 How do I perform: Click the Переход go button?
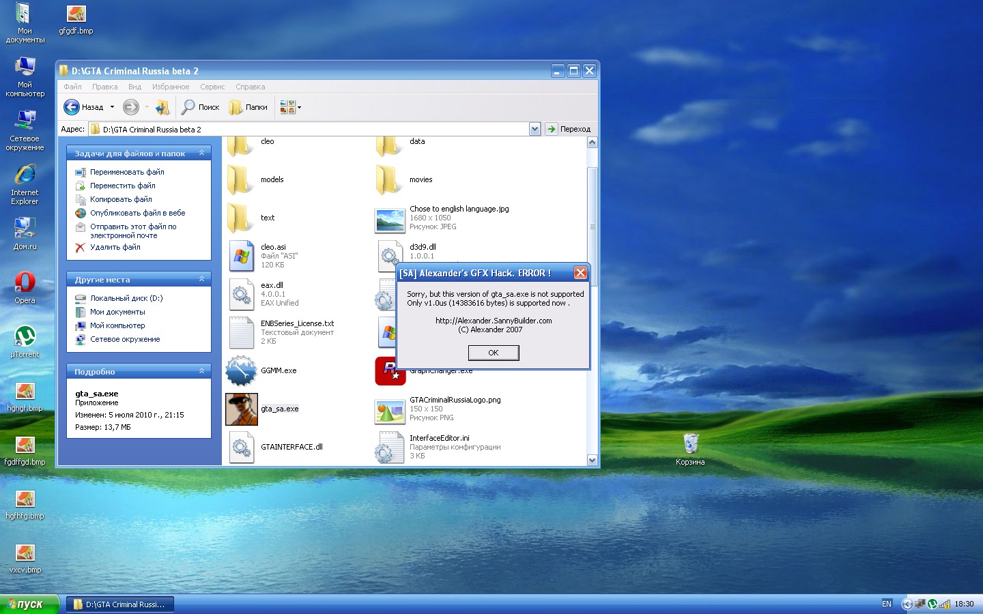pyautogui.click(x=568, y=129)
